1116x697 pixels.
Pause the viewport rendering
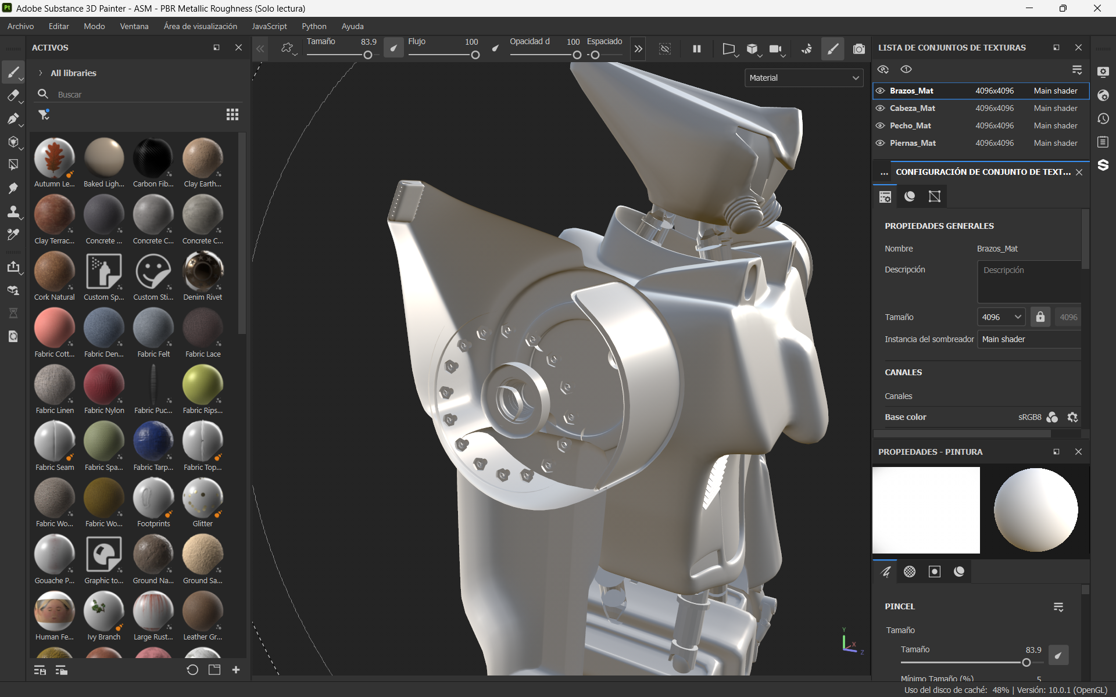click(696, 49)
